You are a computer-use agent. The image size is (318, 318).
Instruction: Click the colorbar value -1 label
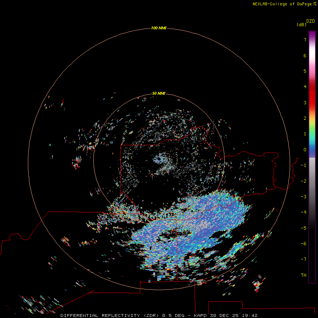pyautogui.click(x=304, y=165)
